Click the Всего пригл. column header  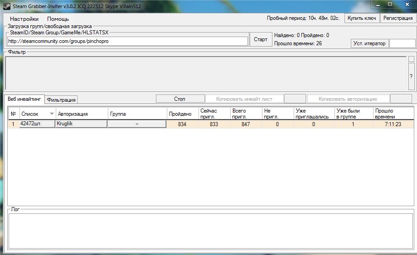point(246,113)
